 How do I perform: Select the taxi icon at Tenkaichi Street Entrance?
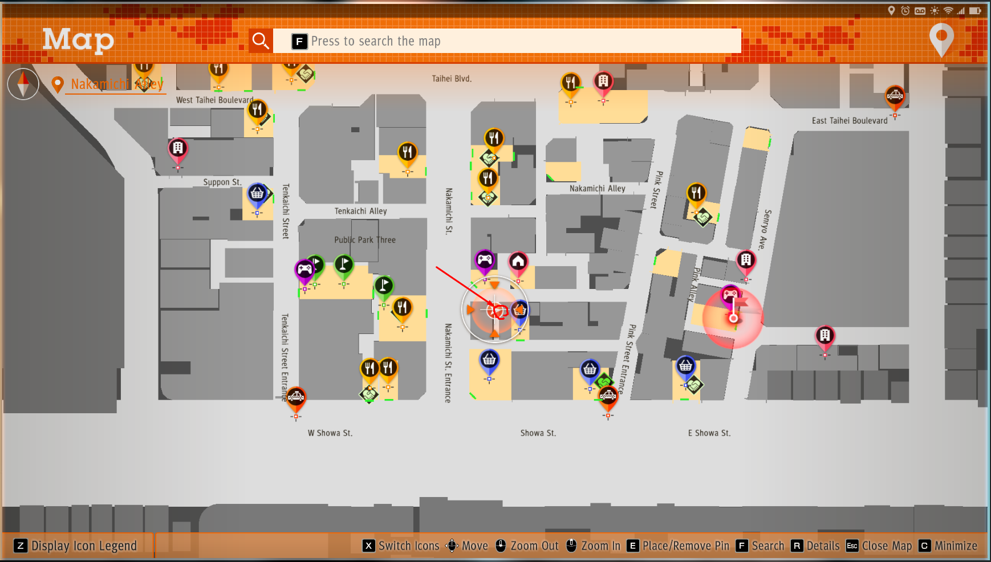pyautogui.click(x=296, y=397)
